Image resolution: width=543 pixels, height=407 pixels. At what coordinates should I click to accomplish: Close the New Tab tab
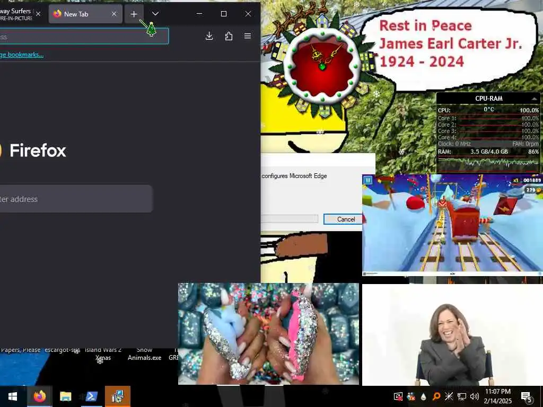pos(114,14)
